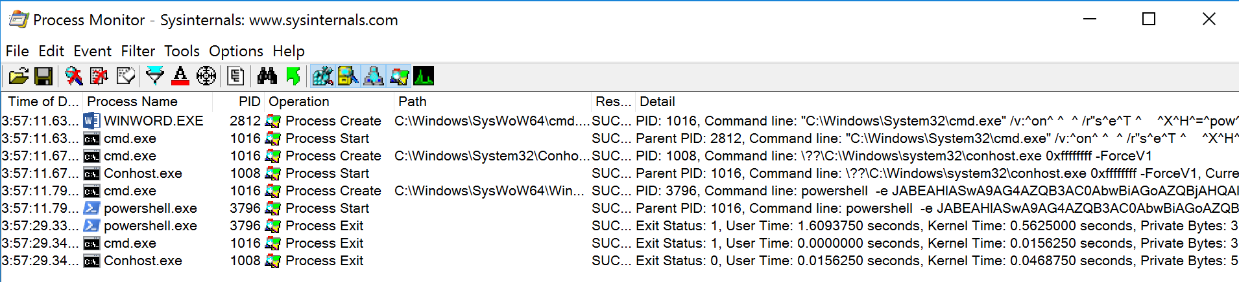Open the Filter menu
The image size is (1239, 282).
click(138, 51)
